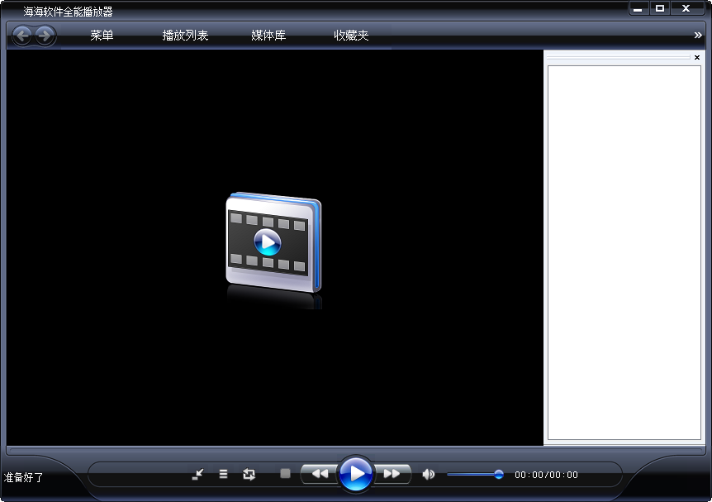This screenshot has height=502, width=712.
Task: Open the 菜单 menu
Action: (102, 36)
